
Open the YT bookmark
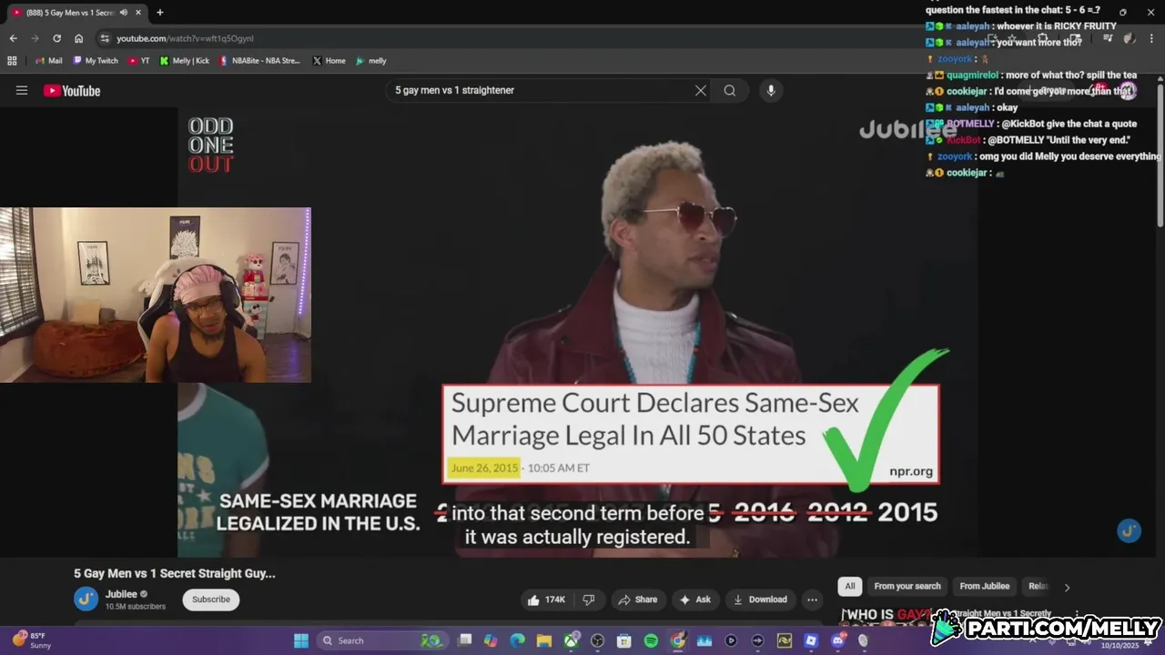pos(139,61)
